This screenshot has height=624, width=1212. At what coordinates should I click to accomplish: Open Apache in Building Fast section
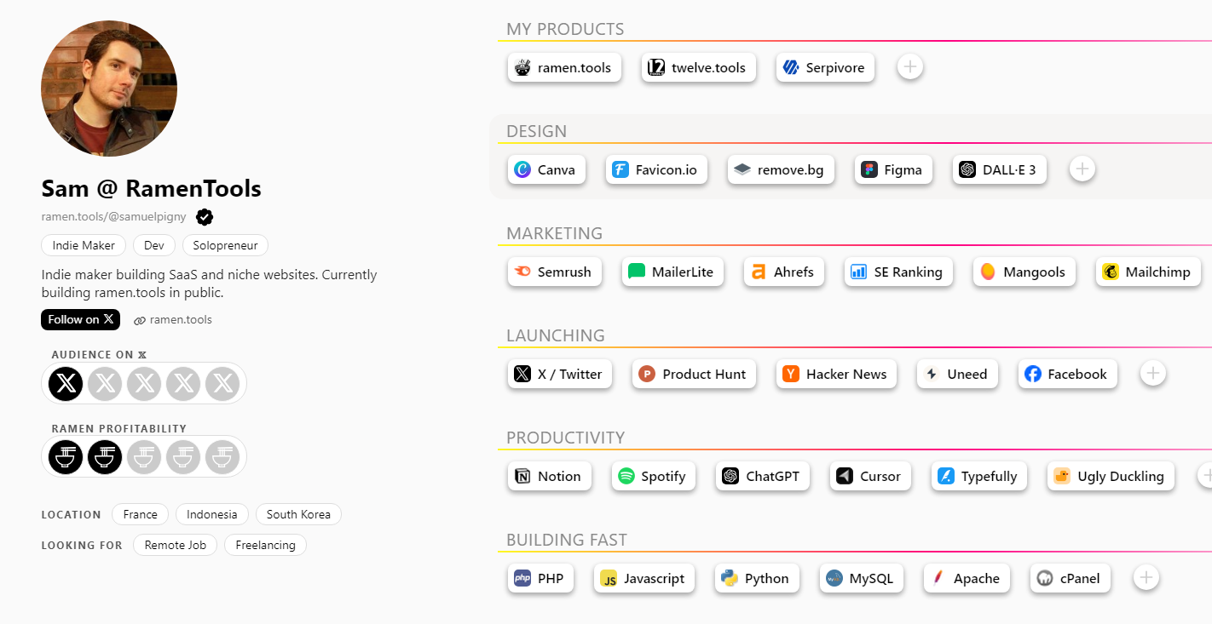967,578
